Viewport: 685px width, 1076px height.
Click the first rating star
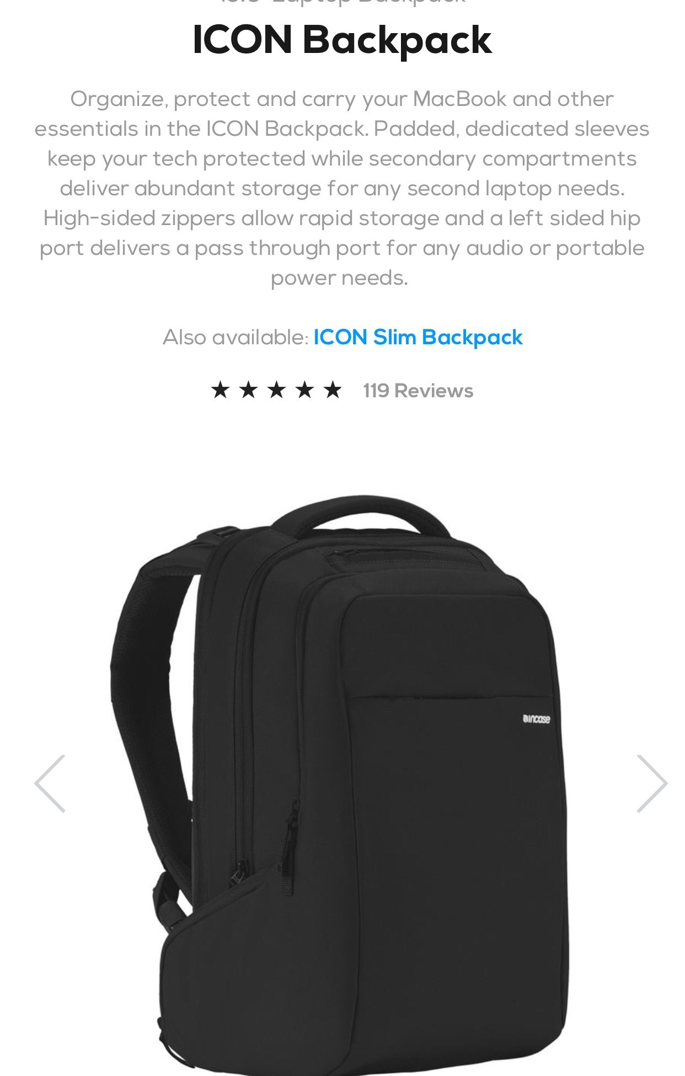(221, 390)
